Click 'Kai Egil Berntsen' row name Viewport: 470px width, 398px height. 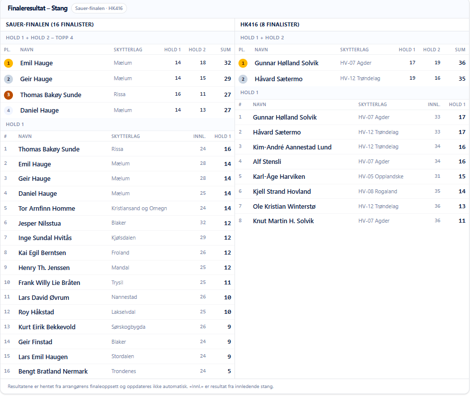(42, 253)
